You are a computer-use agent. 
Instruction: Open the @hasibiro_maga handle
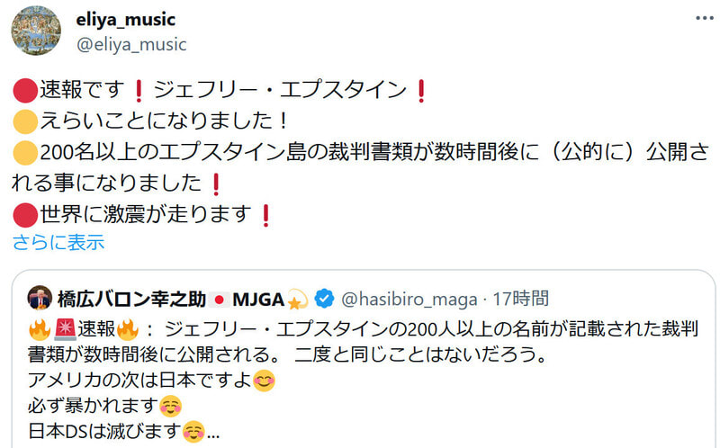pos(409,300)
